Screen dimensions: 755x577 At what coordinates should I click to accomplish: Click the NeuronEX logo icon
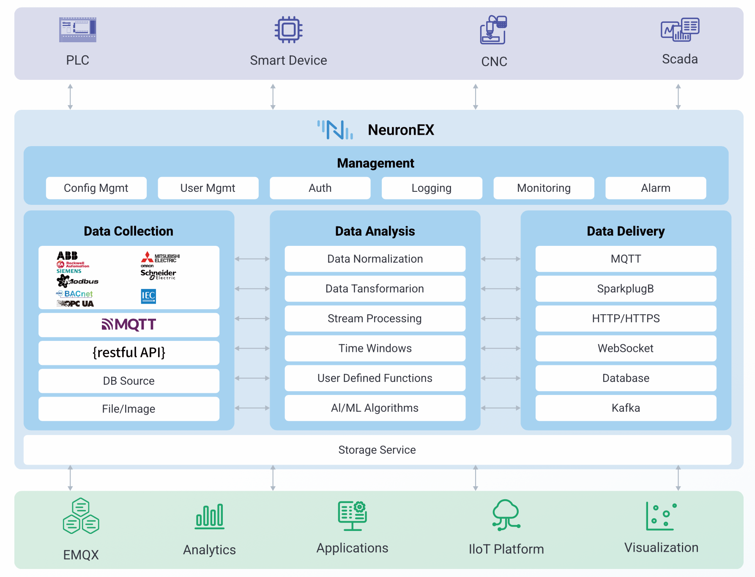(x=335, y=130)
